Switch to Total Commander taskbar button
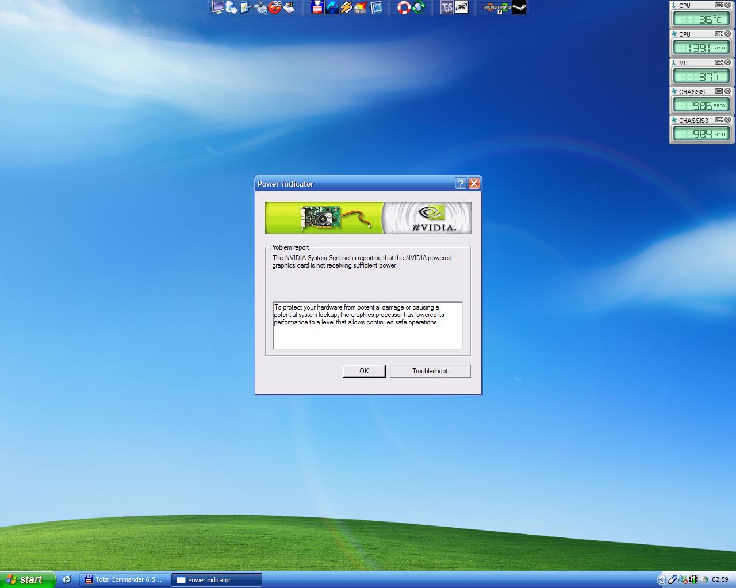 point(125,579)
